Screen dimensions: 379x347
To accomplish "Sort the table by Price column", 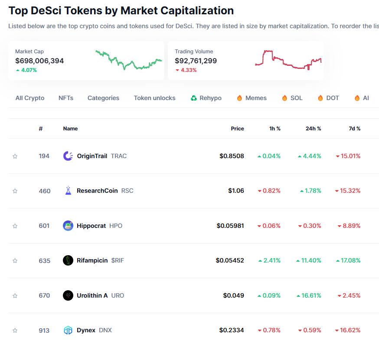I will [x=237, y=128].
